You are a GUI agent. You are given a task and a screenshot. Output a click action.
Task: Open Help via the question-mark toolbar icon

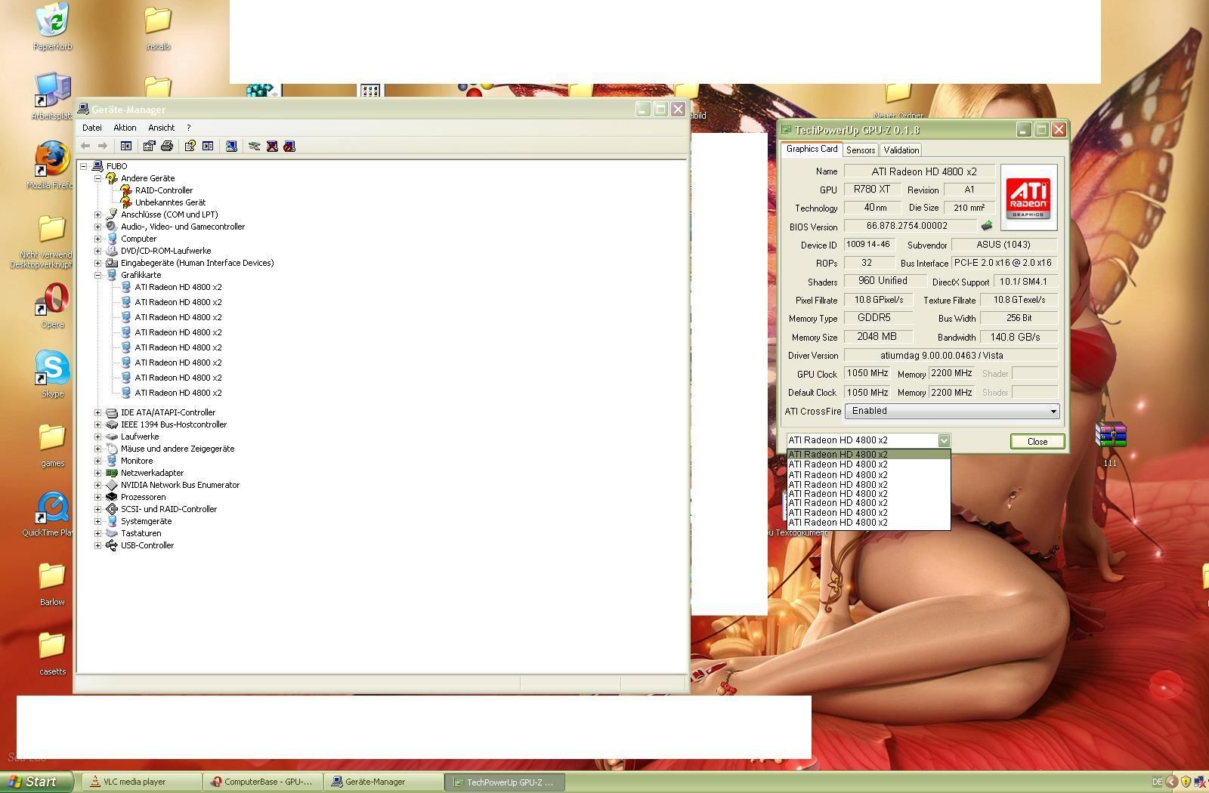[190, 146]
